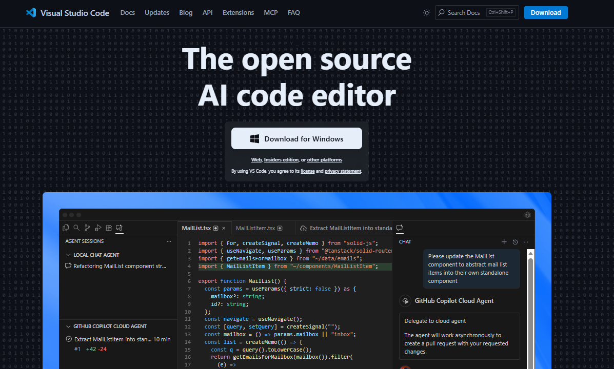Focus the Search Docs input field
This screenshot has height=369, width=614.
click(x=477, y=12)
